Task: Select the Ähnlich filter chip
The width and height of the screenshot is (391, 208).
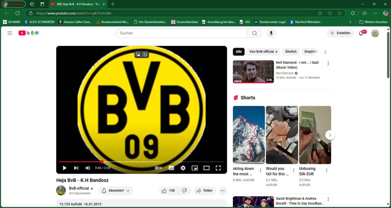Action: (x=291, y=52)
